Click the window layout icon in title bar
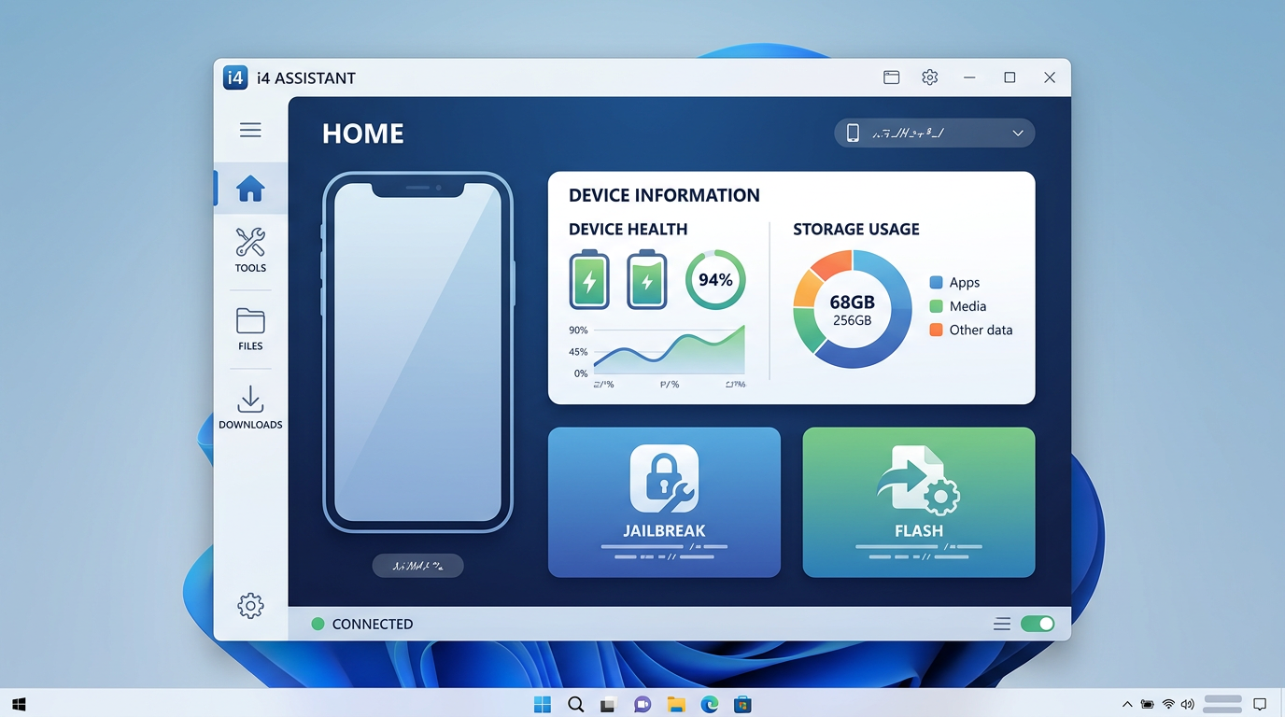Image resolution: width=1285 pixels, height=717 pixels. [x=891, y=77]
